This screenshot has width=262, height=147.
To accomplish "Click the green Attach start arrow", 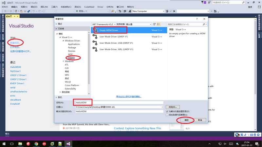I will (77, 11).
